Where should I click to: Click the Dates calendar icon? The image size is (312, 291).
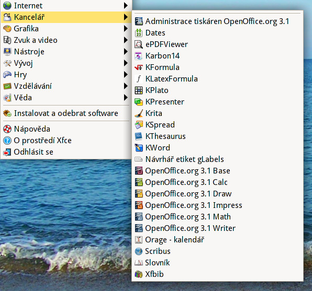pos(139,33)
